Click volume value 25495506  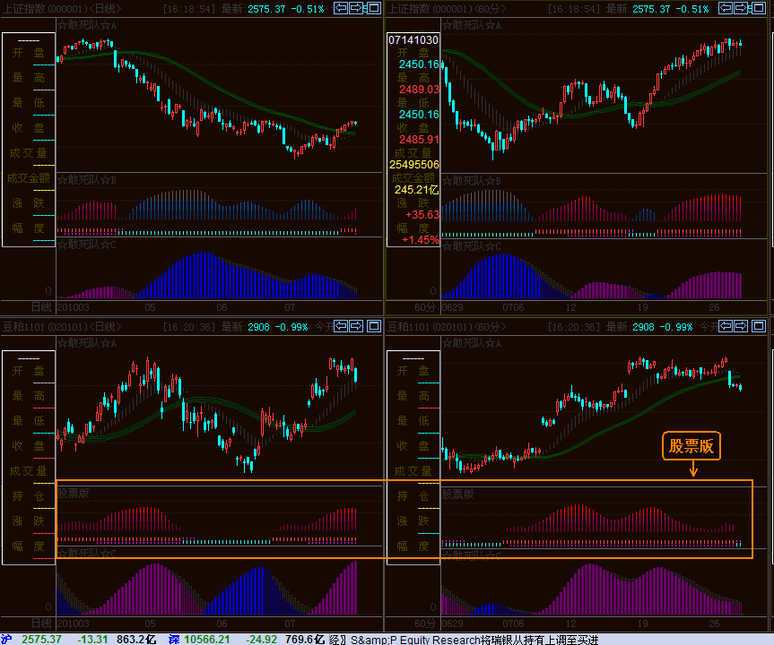click(414, 165)
